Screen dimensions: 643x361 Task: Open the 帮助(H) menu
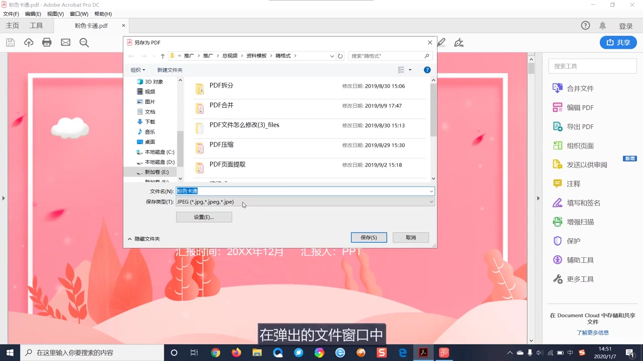click(103, 14)
